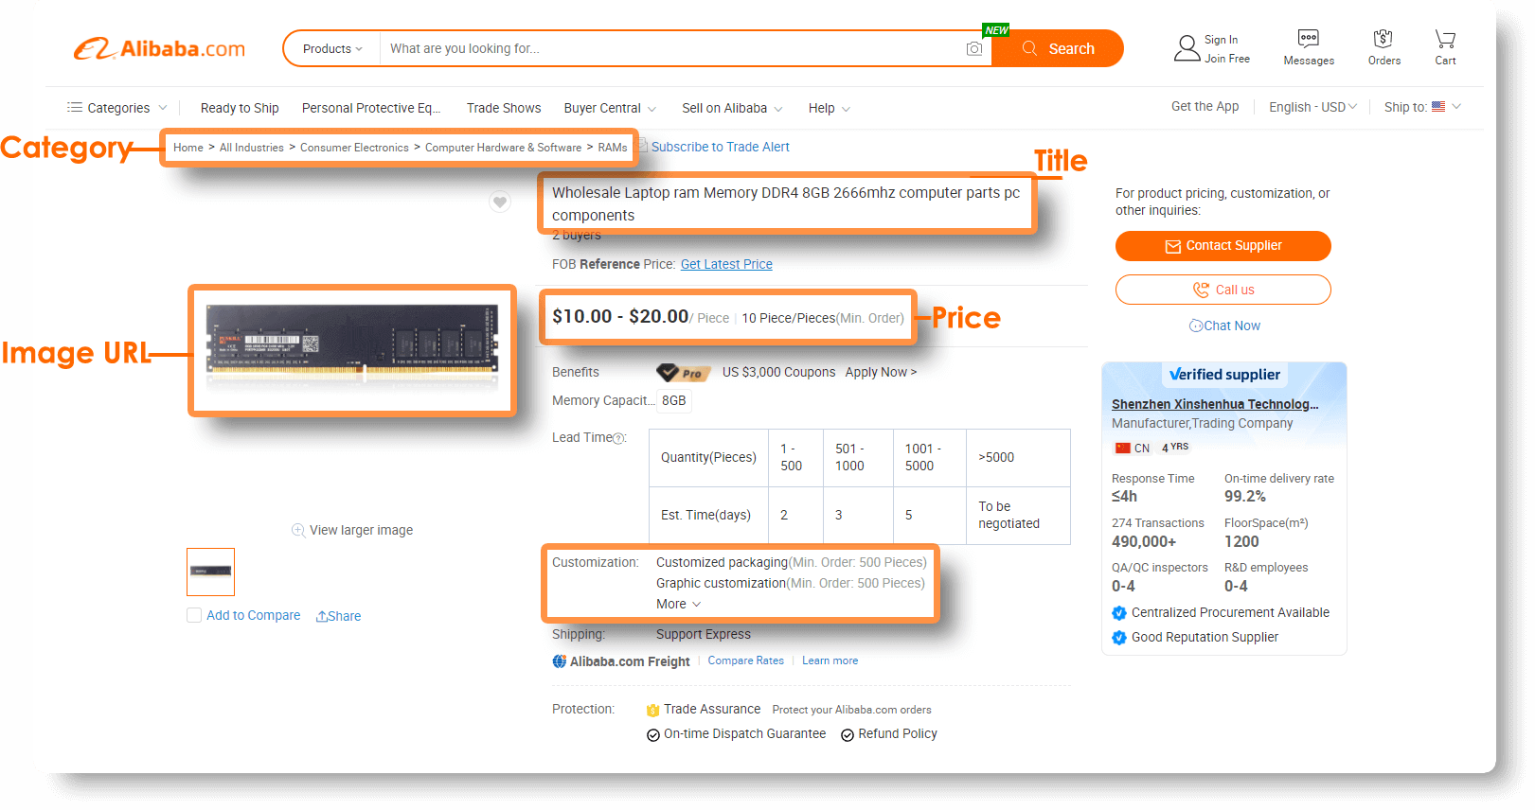Click the Pro coupon badge
1535x810 pixels.
pos(684,373)
